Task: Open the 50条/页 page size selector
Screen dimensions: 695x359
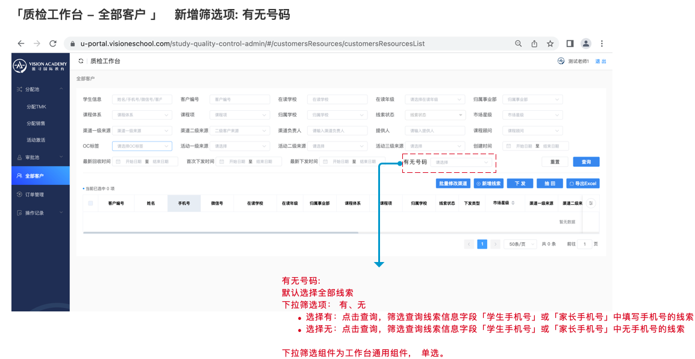Action: (520, 244)
